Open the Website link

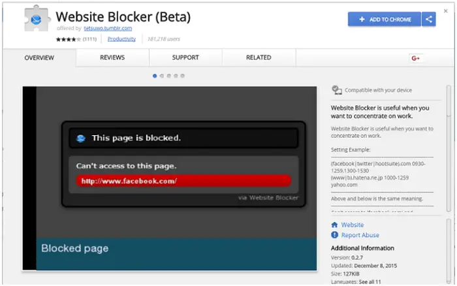click(353, 225)
